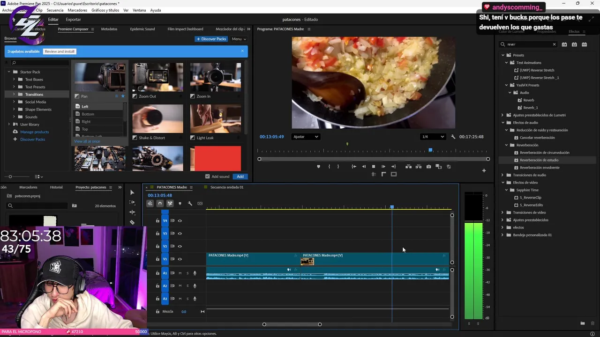This screenshot has width=600, height=337.
Task: Toggle V2 track visibility eye
Action: [180, 246]
